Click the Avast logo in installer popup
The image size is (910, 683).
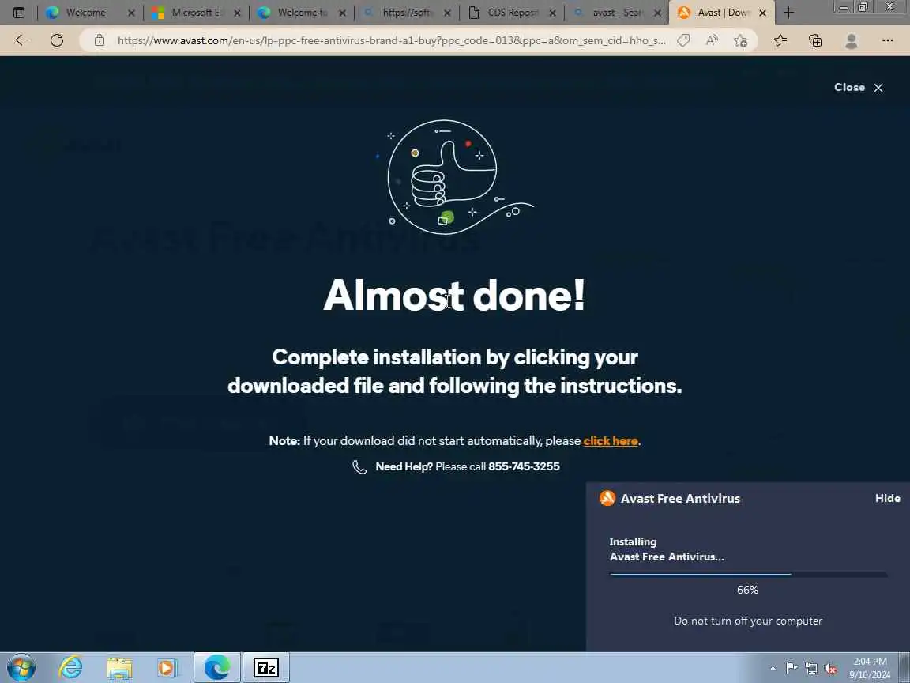pos(607,498)
